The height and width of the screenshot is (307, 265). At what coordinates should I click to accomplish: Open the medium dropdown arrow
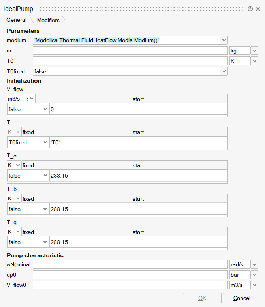tap(224, 40)
